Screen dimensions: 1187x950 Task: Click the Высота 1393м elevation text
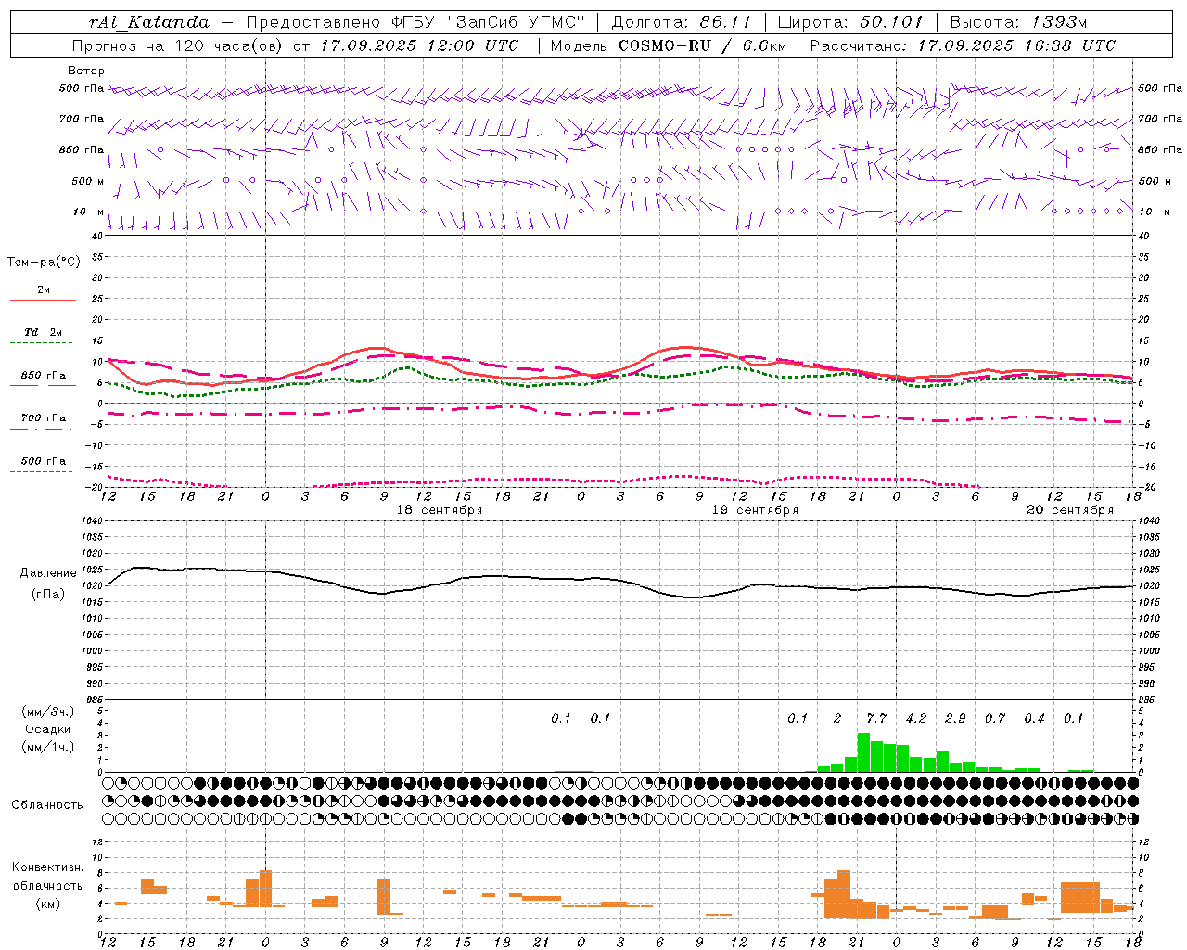1018,22
